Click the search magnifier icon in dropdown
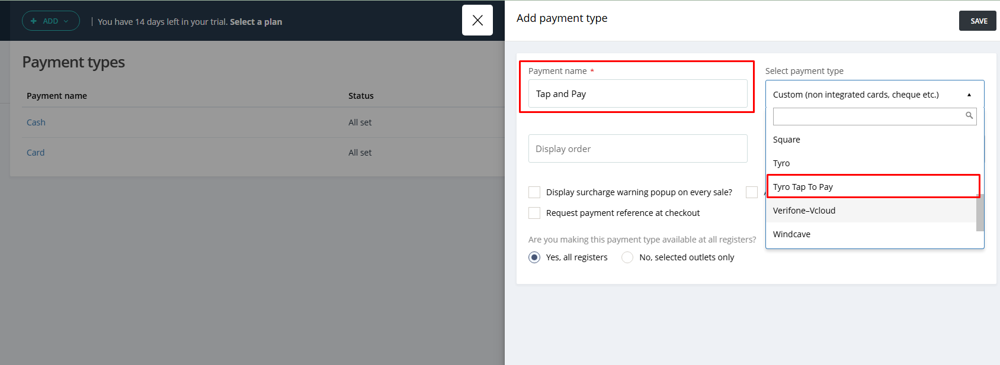 pos(969,116)
